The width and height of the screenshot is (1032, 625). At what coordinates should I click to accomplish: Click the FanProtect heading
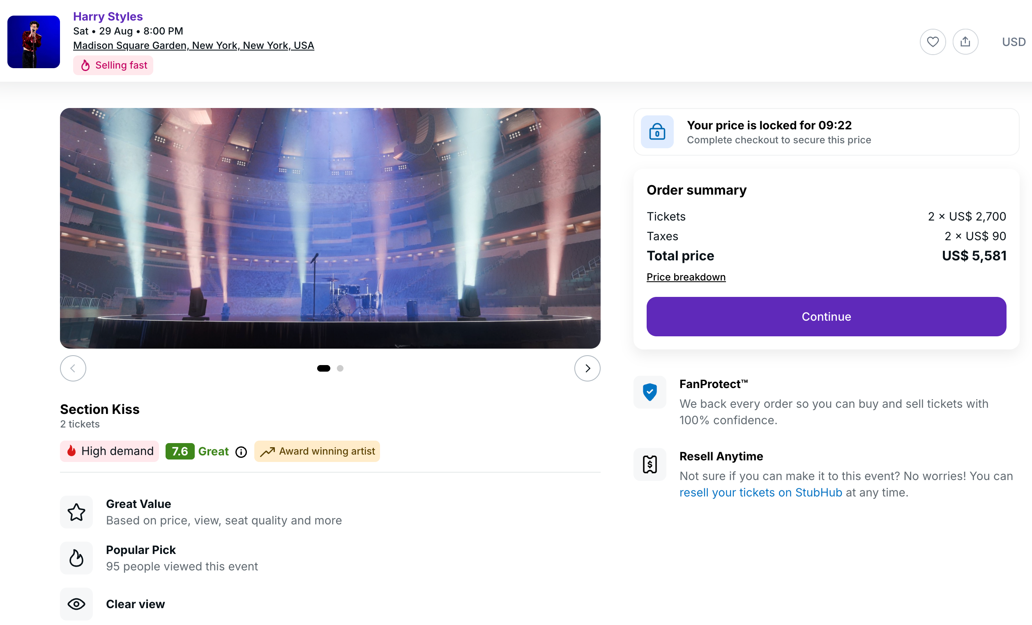(x=713, y=384)
